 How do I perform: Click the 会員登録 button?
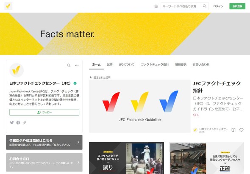(237, 6)
